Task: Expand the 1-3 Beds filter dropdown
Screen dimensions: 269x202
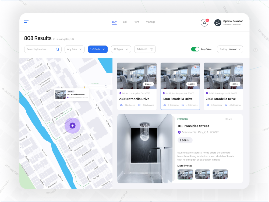Action: [x=98, y=49]
